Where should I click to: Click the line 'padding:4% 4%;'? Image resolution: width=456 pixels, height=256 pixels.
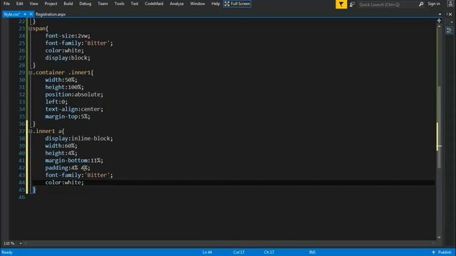click(x=68, y=168)
